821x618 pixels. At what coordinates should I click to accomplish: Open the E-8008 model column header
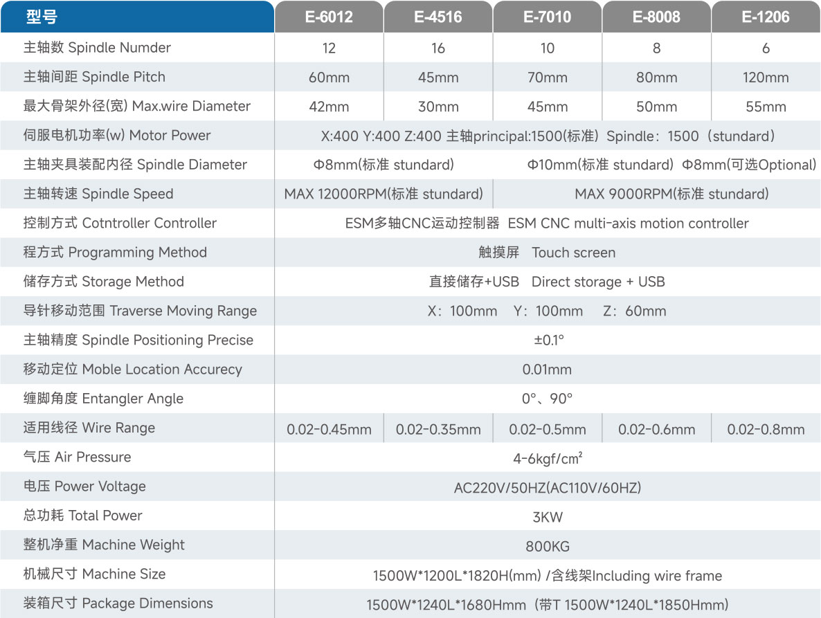656,17
